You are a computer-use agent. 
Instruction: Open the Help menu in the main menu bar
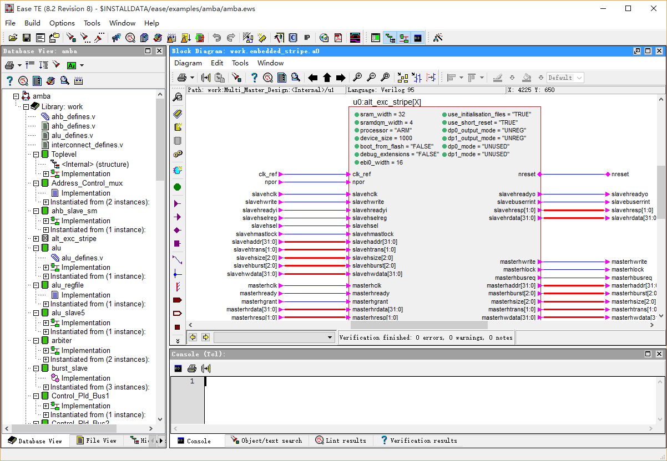pyautogui.click(x=151, y=23)
